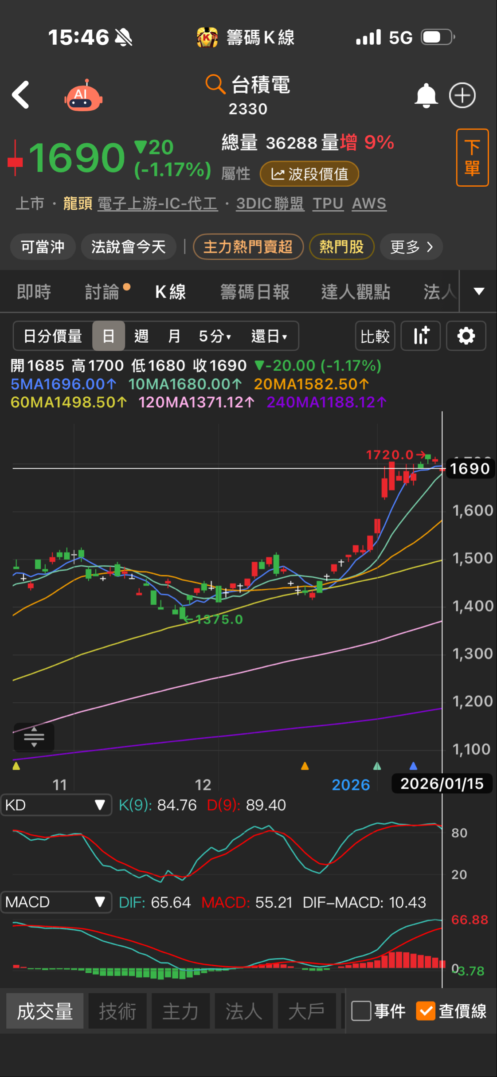Select 週 weekly period
The image size is (497, 1077).
tap(141, 336)
